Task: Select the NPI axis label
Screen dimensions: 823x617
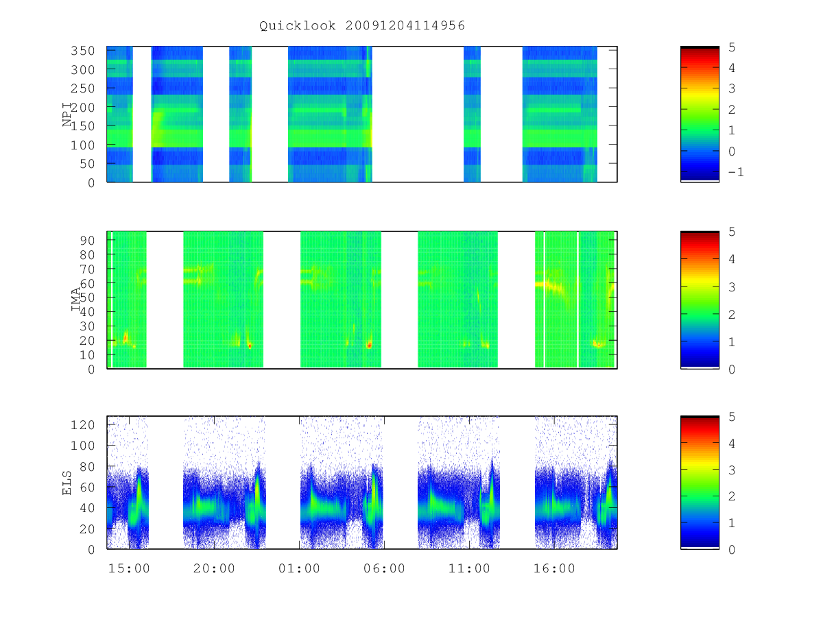Action: coord(68,114)
